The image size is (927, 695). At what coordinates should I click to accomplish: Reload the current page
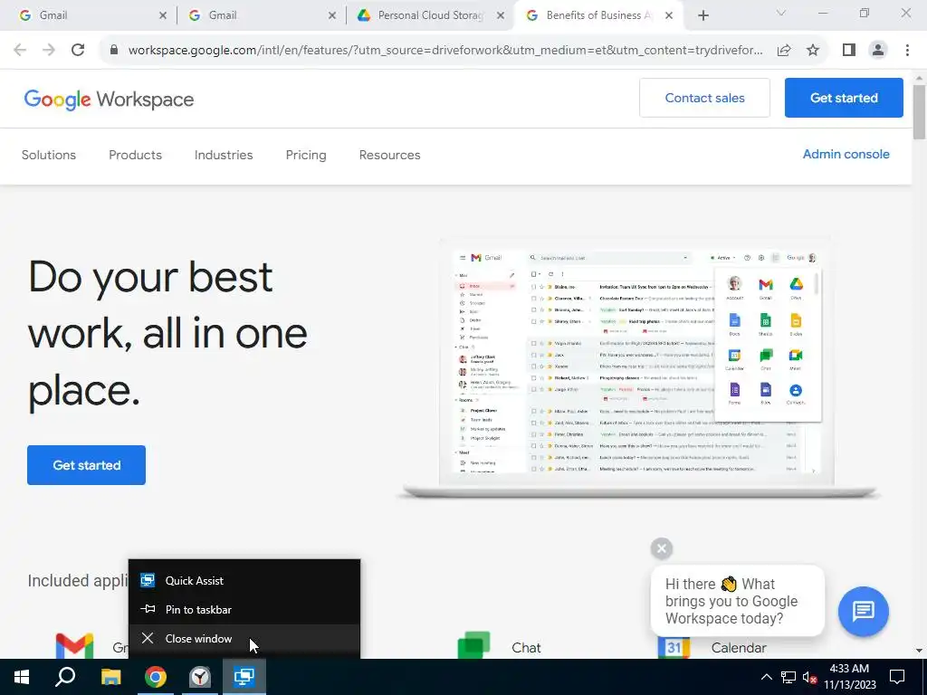(78, 51)
